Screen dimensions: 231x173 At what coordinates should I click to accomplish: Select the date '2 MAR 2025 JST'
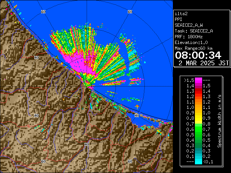(x=204, y=63)
